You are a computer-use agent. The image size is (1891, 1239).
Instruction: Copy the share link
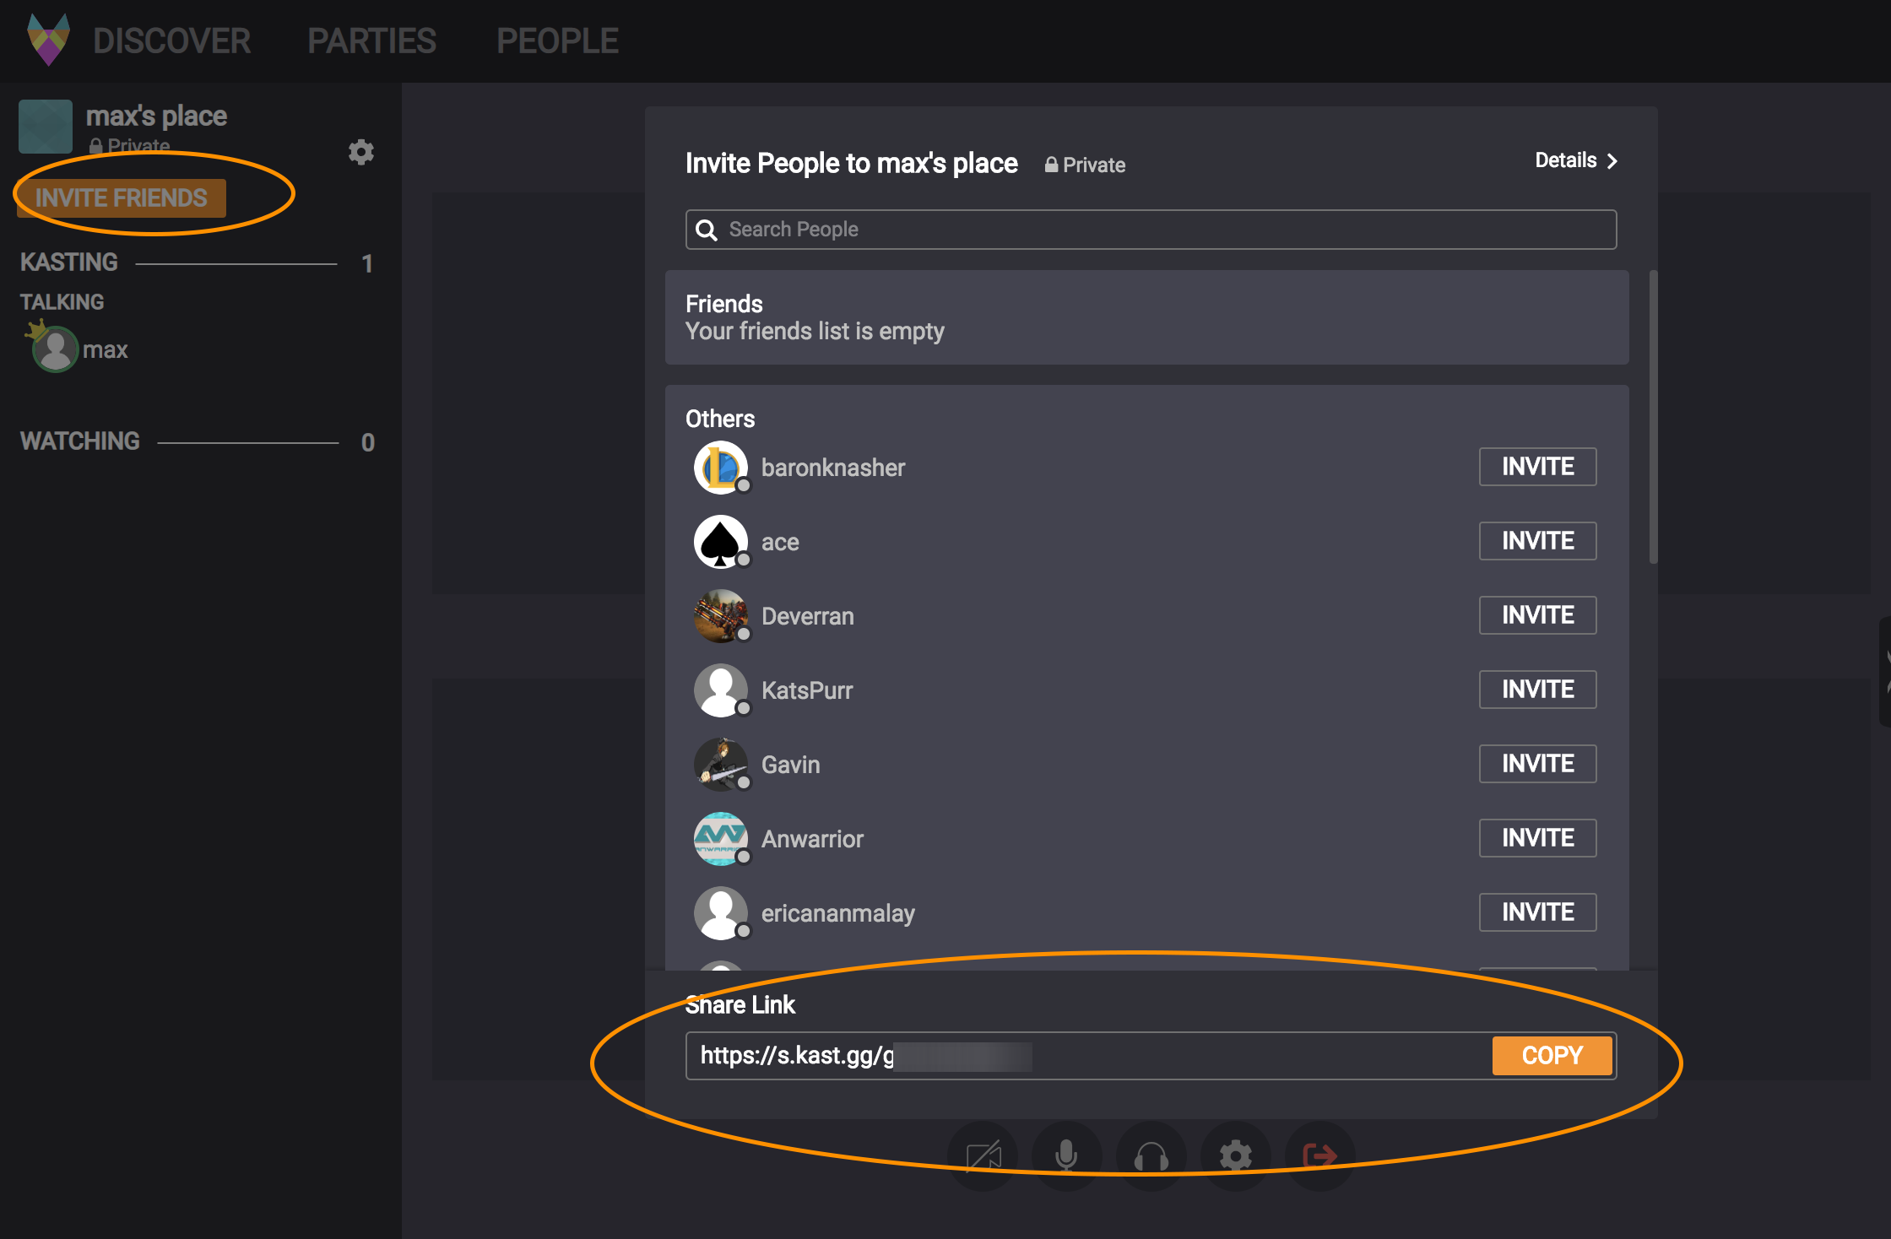tap(1552, 1056)
